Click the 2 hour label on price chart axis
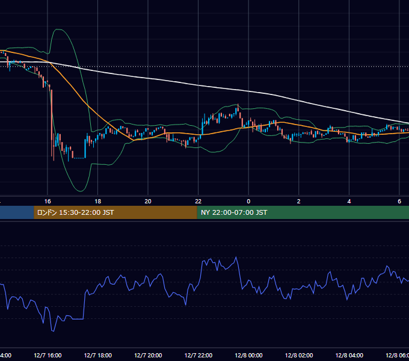The width and height of the screenshot is (409, 361). click(299, 202)
